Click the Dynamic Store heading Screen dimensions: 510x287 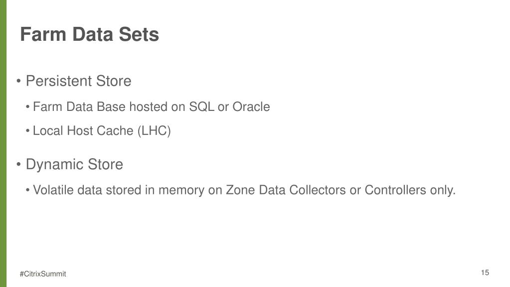(x=74, y=164)
